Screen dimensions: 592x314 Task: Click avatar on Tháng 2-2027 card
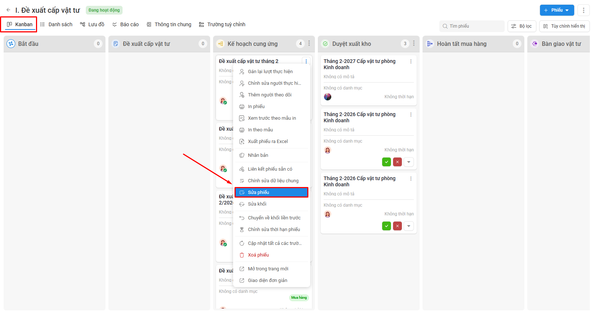(x=328, y=97)
